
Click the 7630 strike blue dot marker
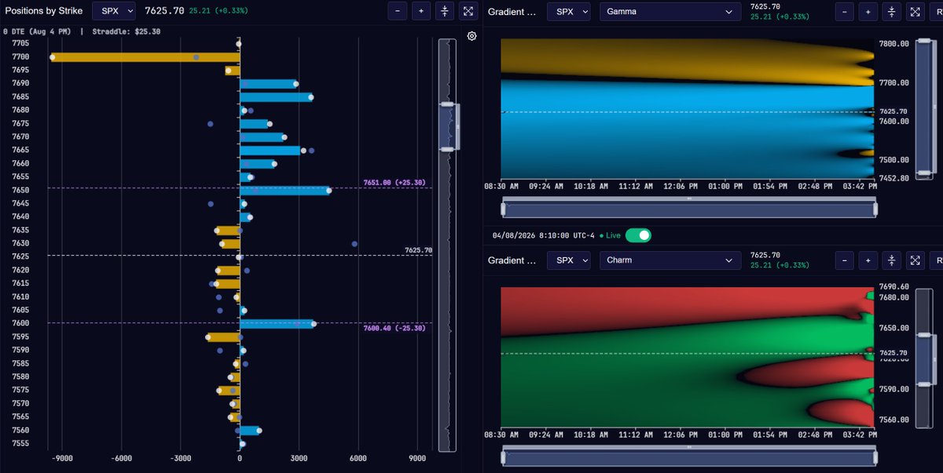[354, 244]
